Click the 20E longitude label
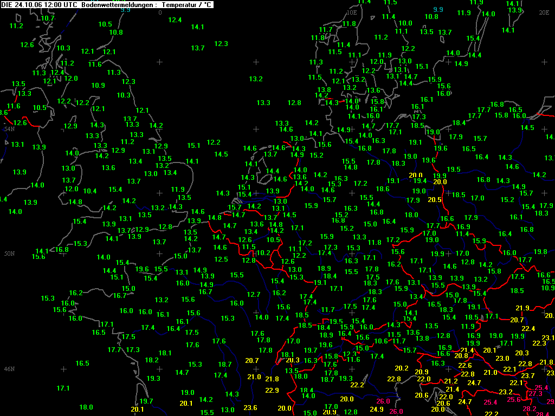Image resolution: width=555 pixels, height=416 pixels. [544, 13]
